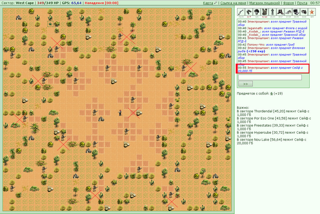This screenshot has height=214, width=320.
Task: Select the binoculars equipment slot
Action: click(249, 12)
